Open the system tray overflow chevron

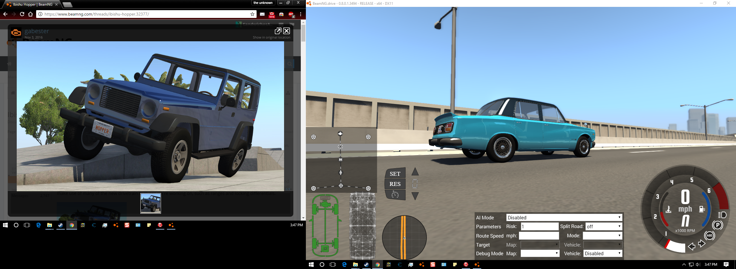(684, 265)
